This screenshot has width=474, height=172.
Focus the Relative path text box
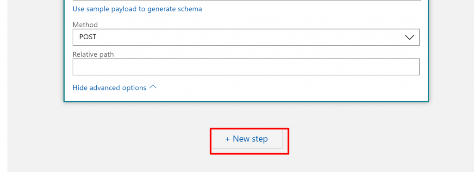click(x=246, y=67)
